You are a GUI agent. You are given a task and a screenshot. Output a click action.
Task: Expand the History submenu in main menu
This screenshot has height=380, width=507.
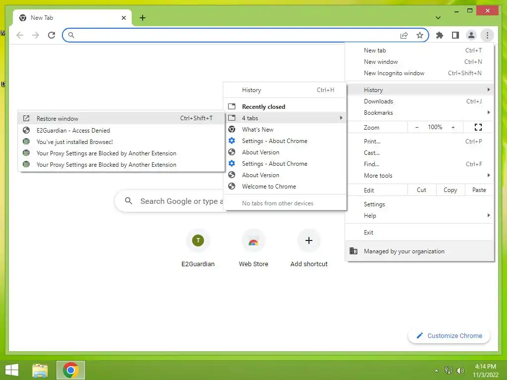(419, 90)
